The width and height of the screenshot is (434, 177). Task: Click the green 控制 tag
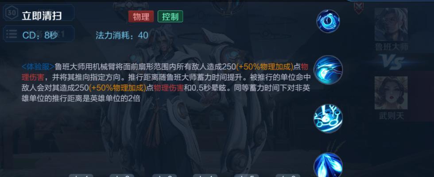point(170,17)
